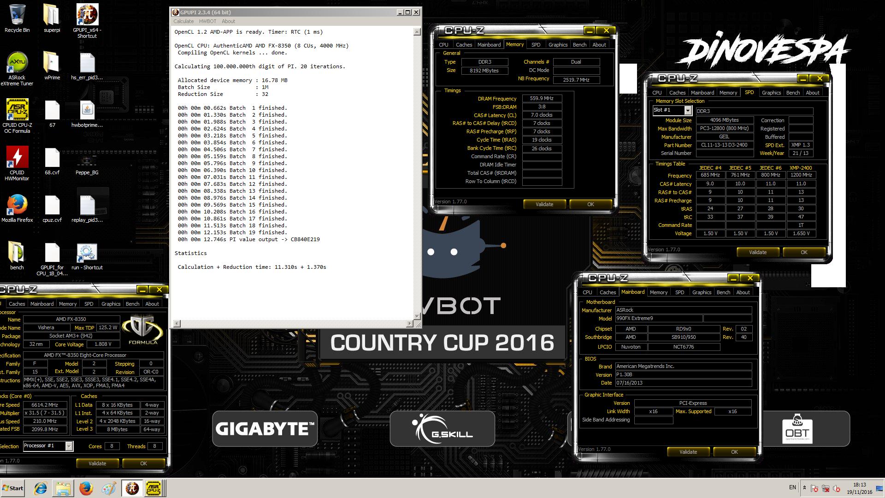
Task: Open Paint from the taskbar
Action: coord(109,488)
